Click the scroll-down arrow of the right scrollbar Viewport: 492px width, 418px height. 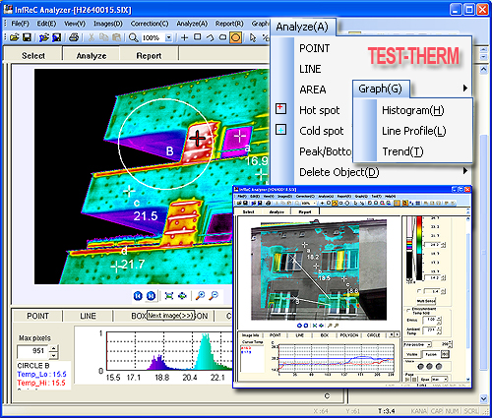pyautogui.click(x=483, y=398)
